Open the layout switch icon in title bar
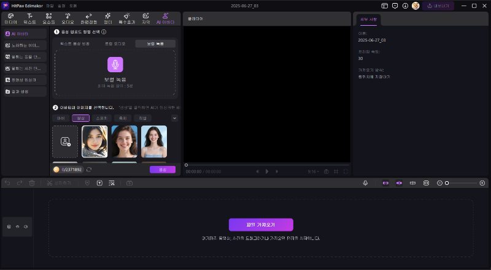 pyautogui.click(x=385, y=6)
